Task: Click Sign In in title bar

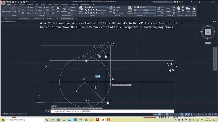Action: point(180,2)
